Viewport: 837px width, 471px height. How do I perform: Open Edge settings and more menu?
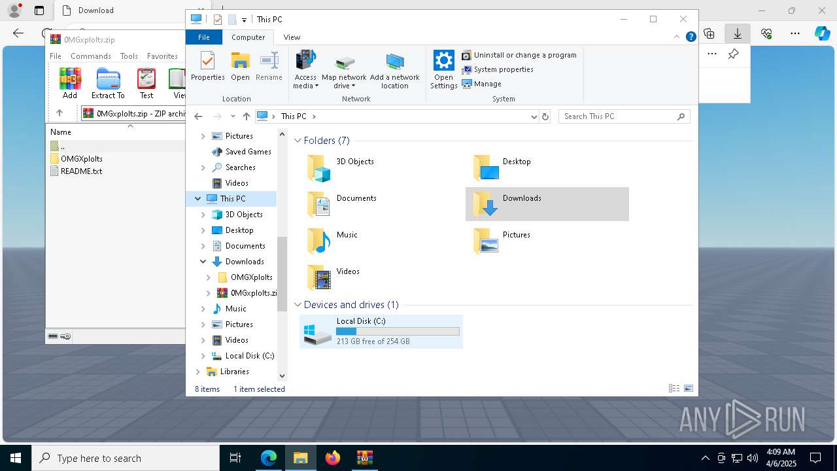point(795,33)
